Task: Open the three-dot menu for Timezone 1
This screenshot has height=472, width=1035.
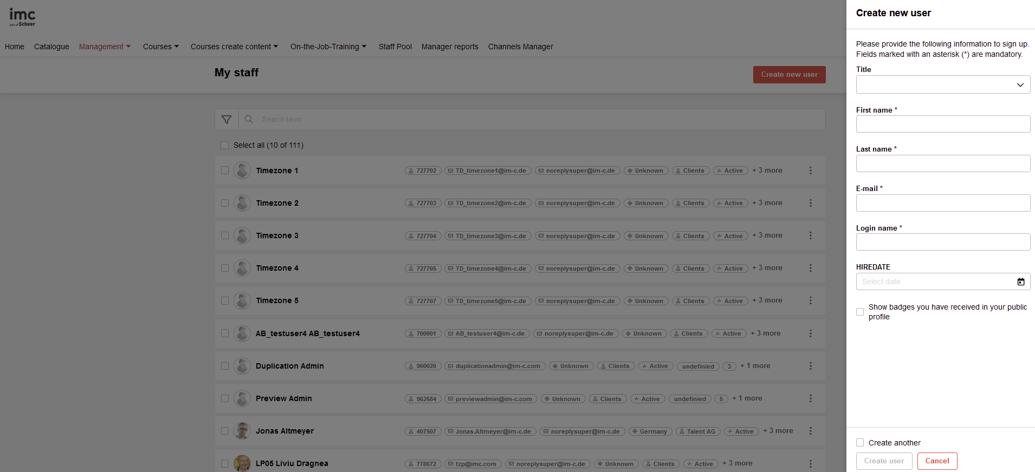Action: pos(810,171)
